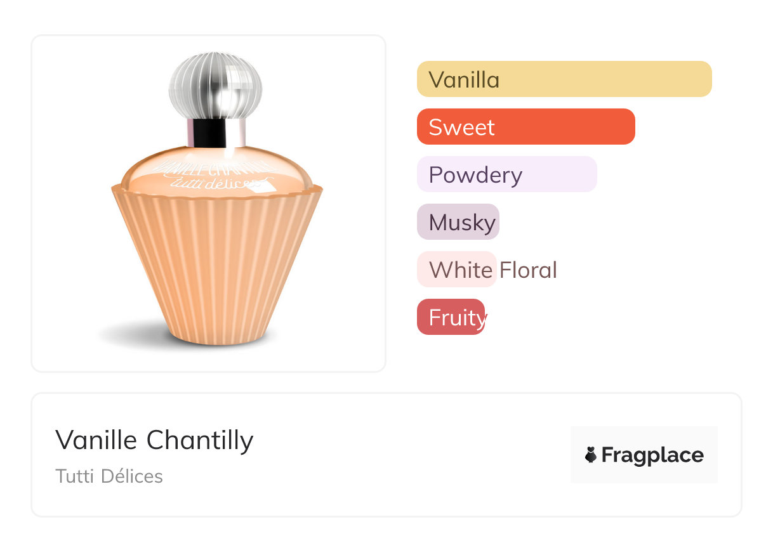Select the Vanilla accord bar
The height and width of the screenshot is (548, 773).
coord(564,79)
